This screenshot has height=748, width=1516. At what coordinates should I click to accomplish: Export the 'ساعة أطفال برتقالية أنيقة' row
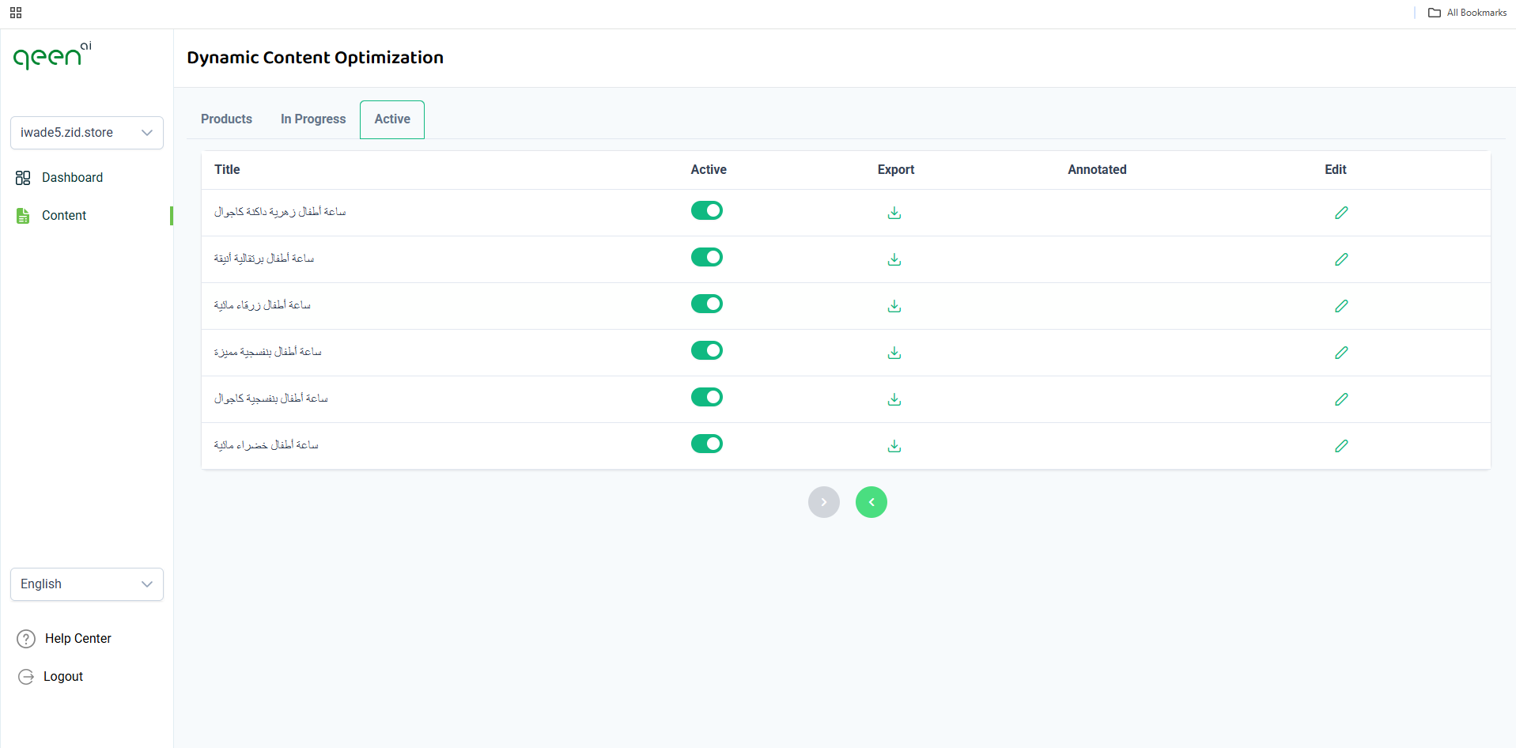[894, 259]
